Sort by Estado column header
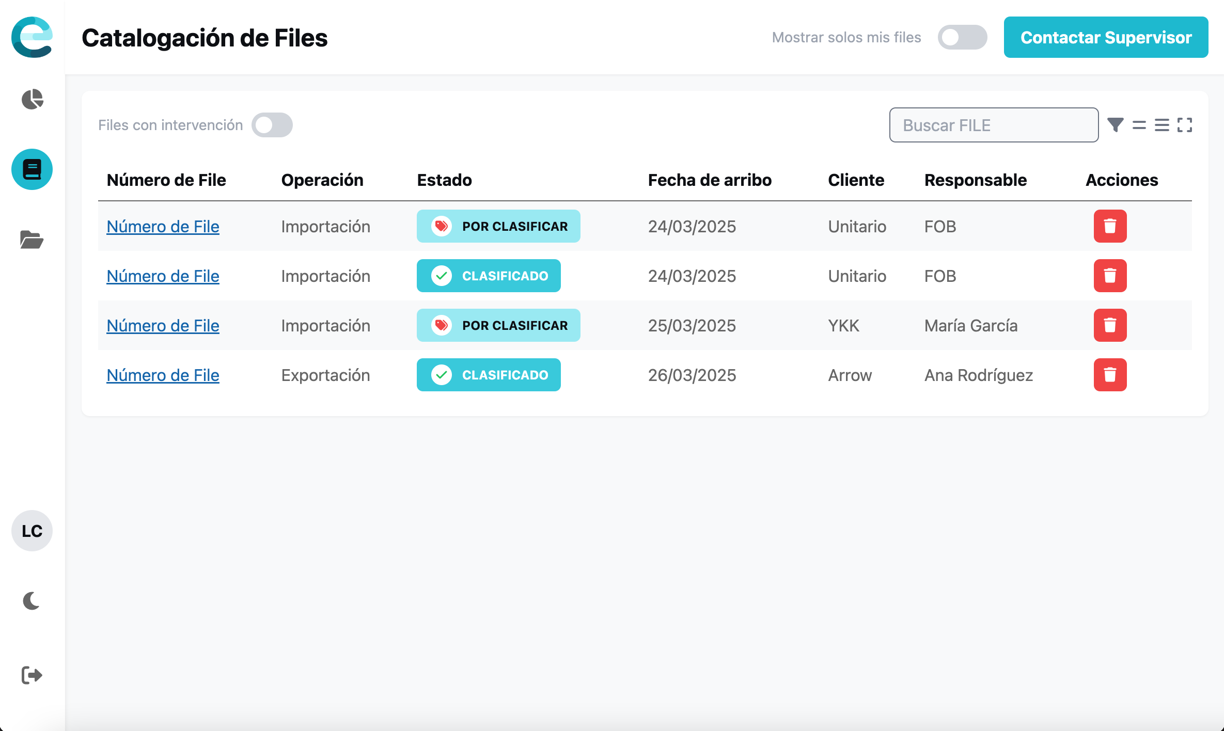Screen dimensions: 1224x731 coord(444,180)
